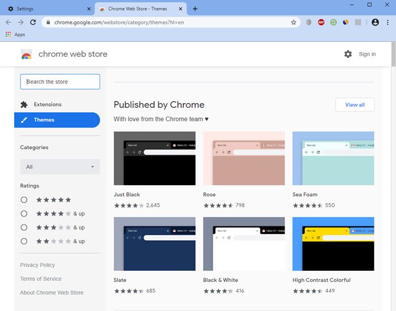Click the Themes paintbrush icon

24,120
